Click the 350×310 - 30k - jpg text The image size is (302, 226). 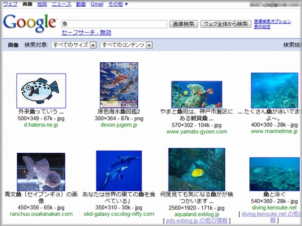click(119, 207)
